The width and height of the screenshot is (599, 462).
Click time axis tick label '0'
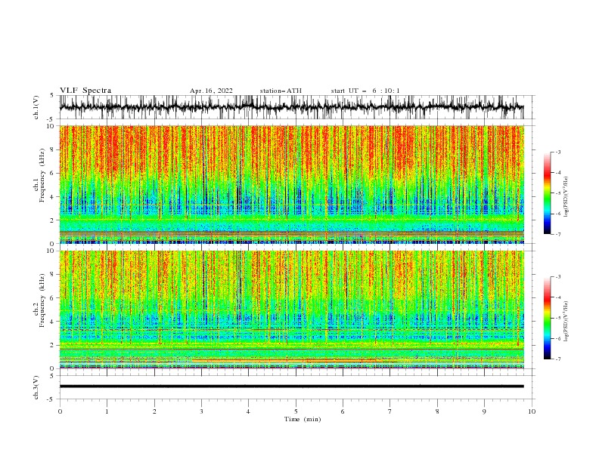tap(60, 411)
